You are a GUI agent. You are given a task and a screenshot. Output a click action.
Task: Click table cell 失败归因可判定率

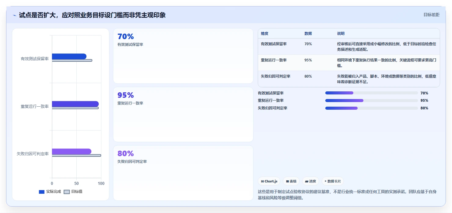point(275,76)
